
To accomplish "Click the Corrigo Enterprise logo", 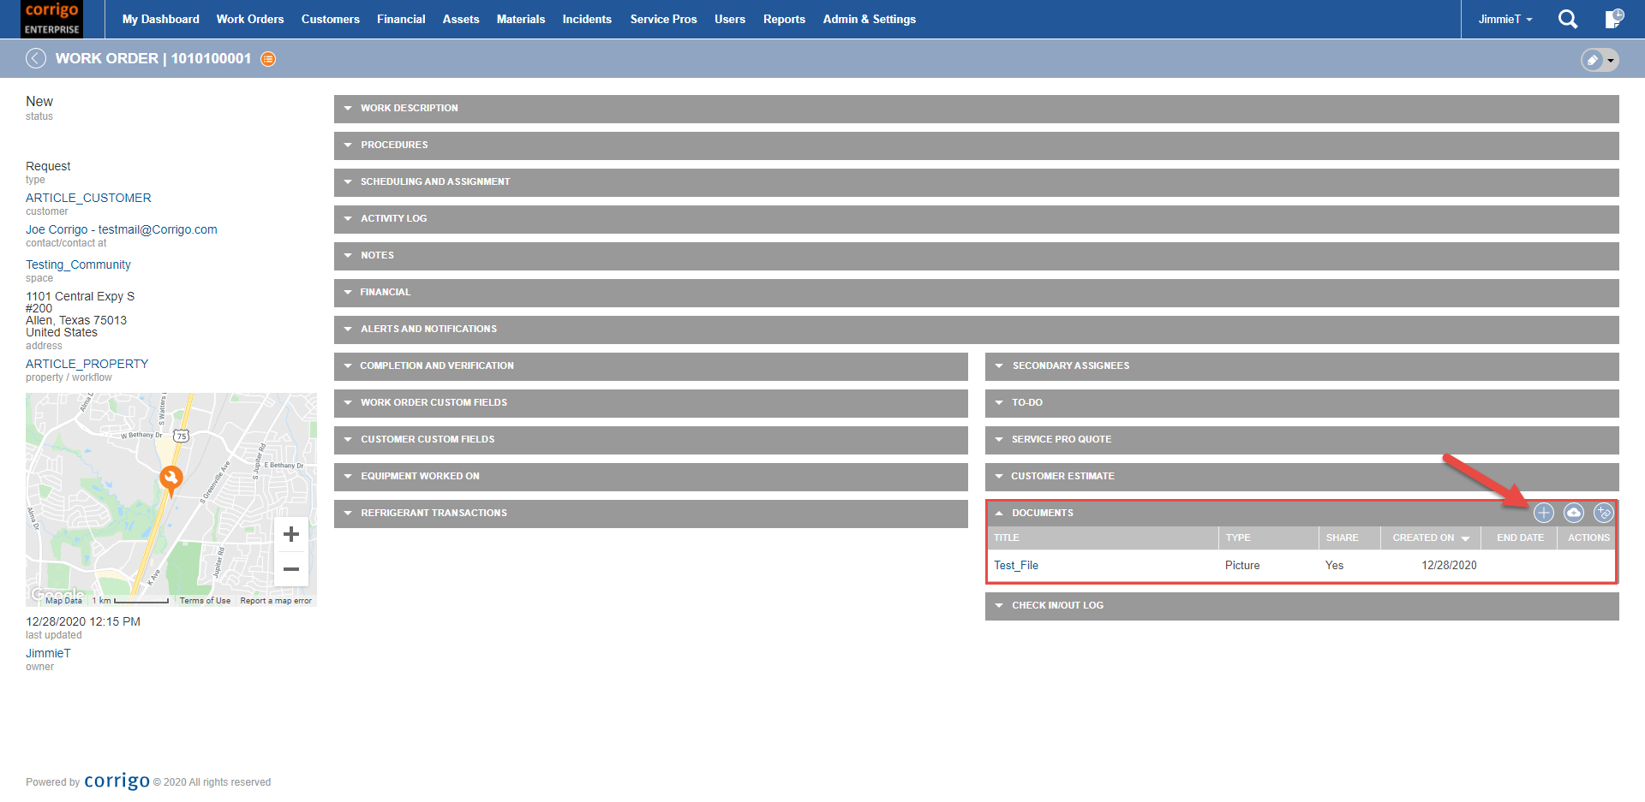I will click(52, 19).
